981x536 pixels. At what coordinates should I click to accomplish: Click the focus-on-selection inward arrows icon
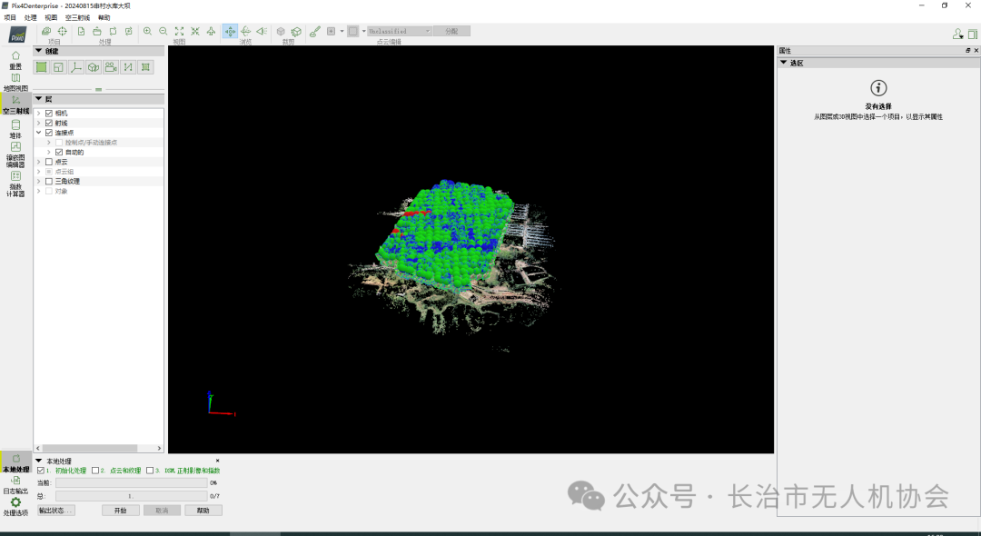[195, 31]
